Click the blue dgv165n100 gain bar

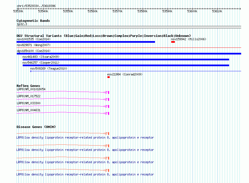point(129,54)
